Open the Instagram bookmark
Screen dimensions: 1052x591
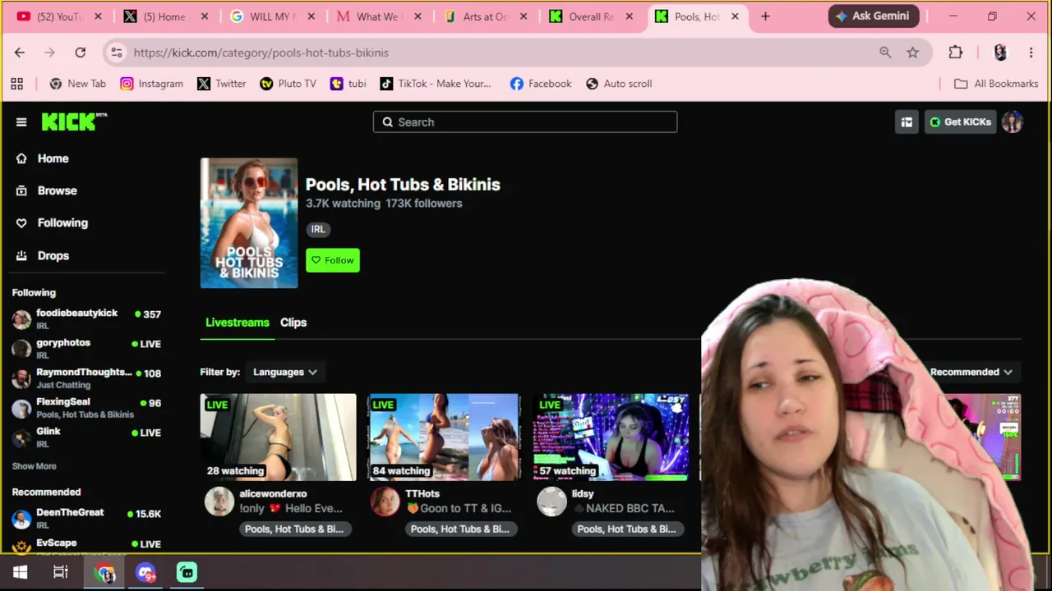pyautogui.click(x=151, y=84)
